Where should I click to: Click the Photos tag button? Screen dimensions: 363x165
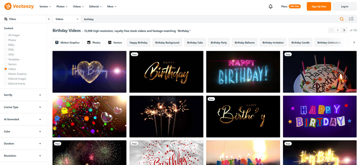[94, 42]
